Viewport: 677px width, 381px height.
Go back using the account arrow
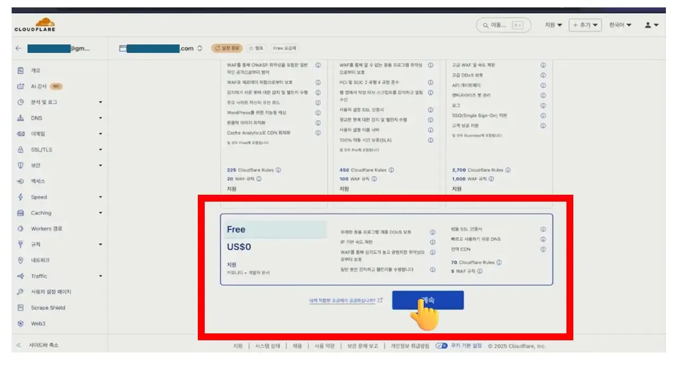tap(19, 48)
